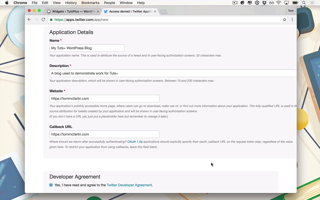Image resolution: width=320 pixels, height=200 pixels.
Task: Click the leaf-shaped menu bar icon
Action: coord(242,3)
